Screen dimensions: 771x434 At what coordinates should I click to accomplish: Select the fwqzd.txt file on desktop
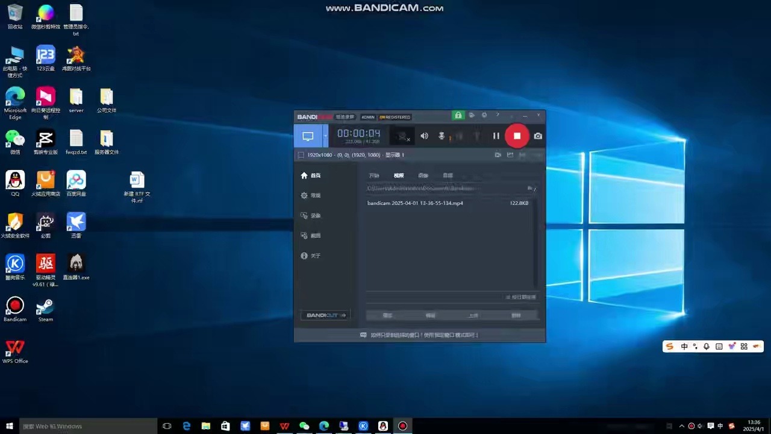[x=76, y=142]
